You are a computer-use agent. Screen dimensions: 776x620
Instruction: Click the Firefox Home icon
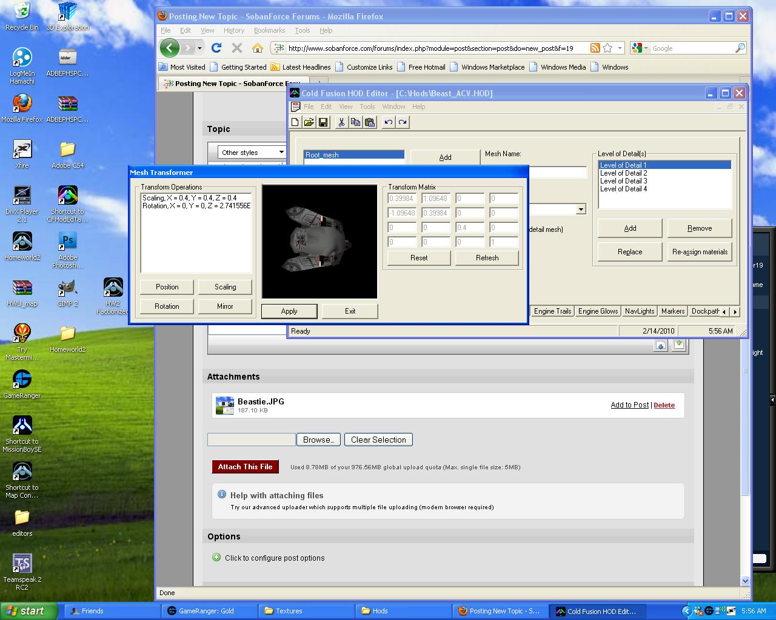[258, 48]
